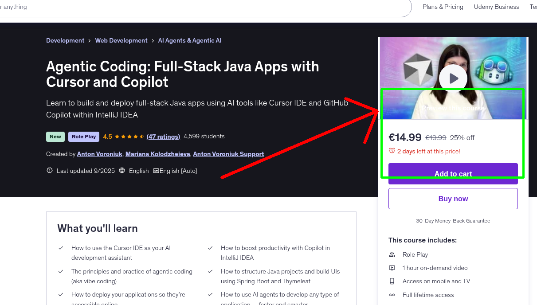Image resolution: width=537 pixels, height=305 pixels.
Task: Click the Role Play people icon under course includes
Action: [392, 254]
